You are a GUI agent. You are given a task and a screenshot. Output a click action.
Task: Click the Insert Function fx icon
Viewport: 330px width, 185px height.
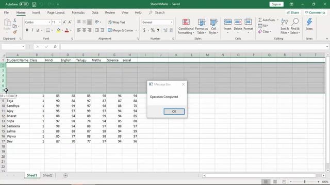tap(55, 47)
